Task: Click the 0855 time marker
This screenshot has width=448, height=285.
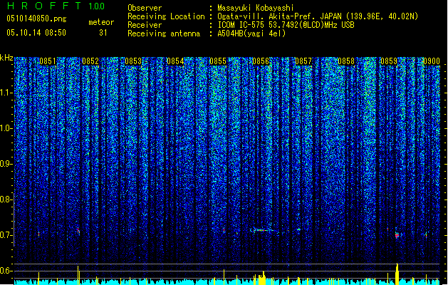Action: point(218,61)
